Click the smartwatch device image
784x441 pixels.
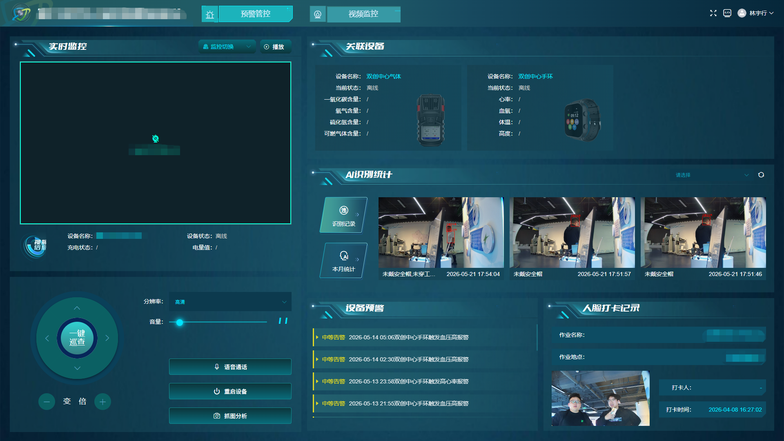tap(582, 120)
